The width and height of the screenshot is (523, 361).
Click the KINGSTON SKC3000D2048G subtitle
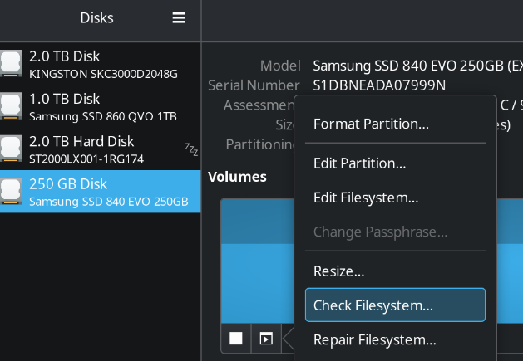click(103, 74)
